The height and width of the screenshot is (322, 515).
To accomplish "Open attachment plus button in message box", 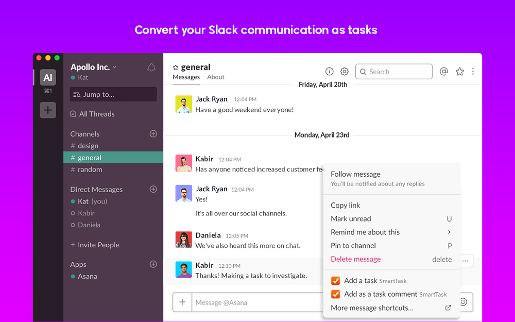I will click(x=182, y=302).
